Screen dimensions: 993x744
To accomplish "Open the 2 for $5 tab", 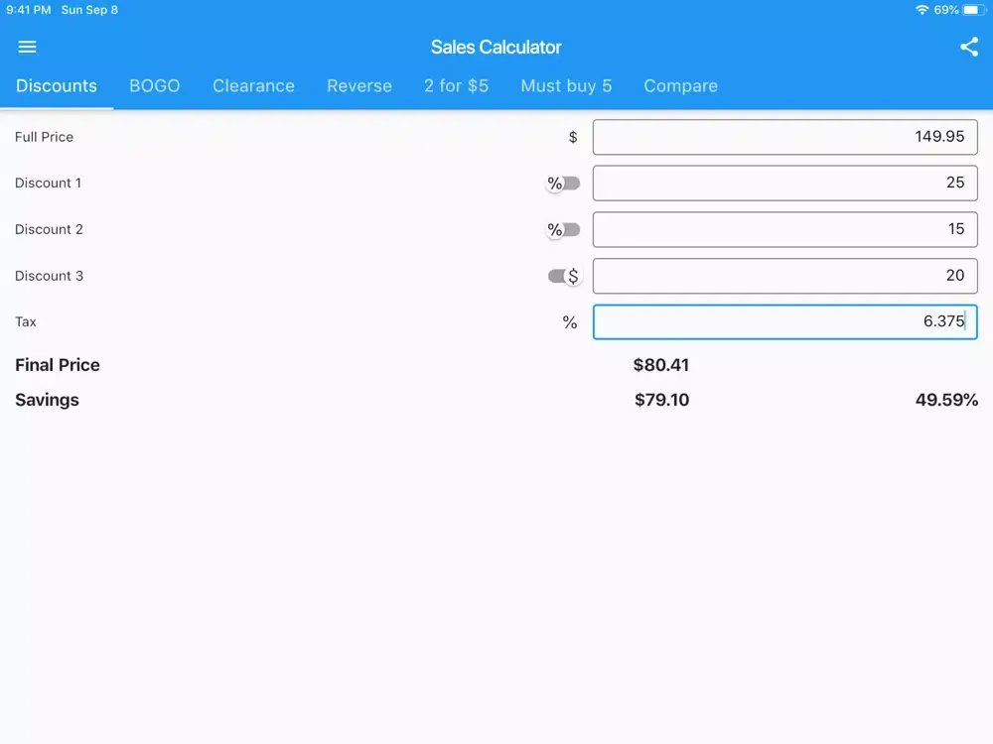I will 456,86.
